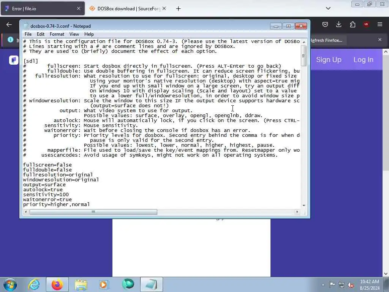Click the Notepad horizontal scroll left arrow
The image size is (389, 292).
coord(26,212)
